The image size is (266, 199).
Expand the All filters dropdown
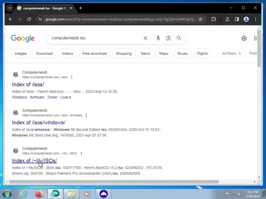(231, 53)
